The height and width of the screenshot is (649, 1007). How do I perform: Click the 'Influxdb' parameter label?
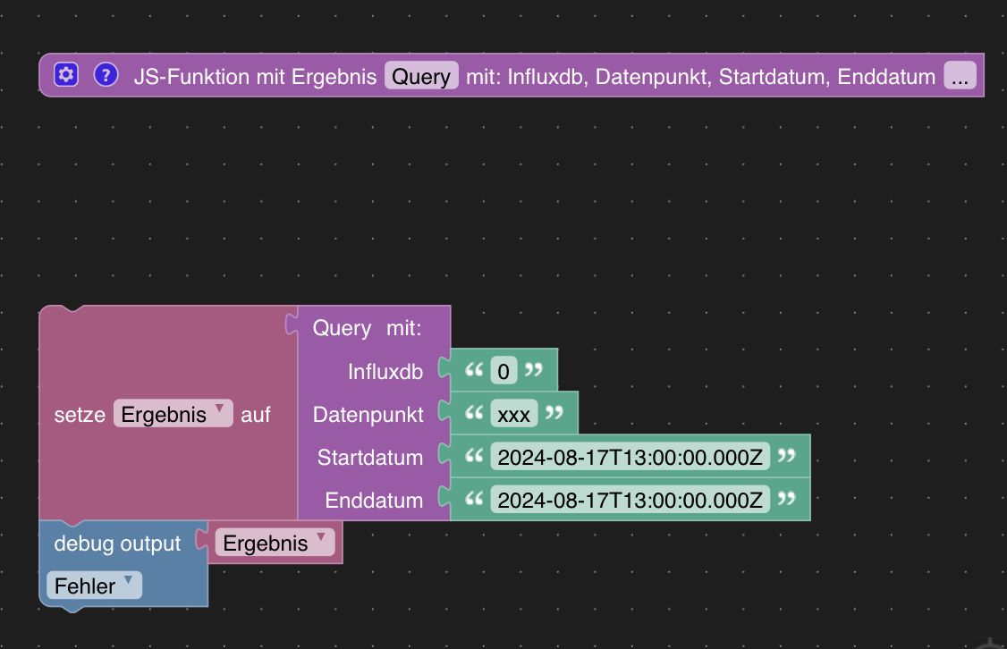click(x=385, y=372)
